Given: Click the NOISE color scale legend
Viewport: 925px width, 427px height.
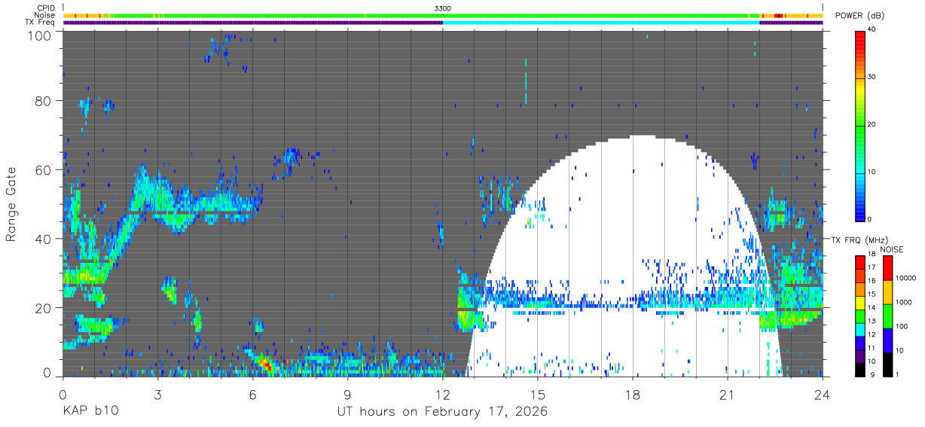Looking at the screenshot, I should [x=888, y=315].
